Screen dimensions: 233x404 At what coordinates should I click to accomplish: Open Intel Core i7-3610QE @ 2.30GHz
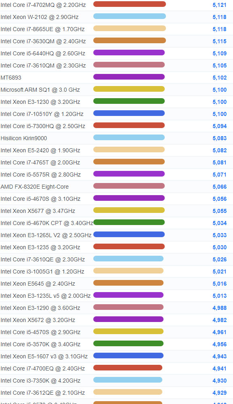click(43, 259)
